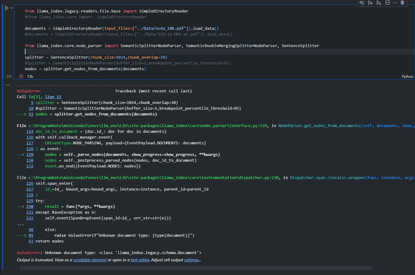The width and height of the screenshot is (415, 275).
Task: Run the notebook cell with the play button
Action: 7,8
